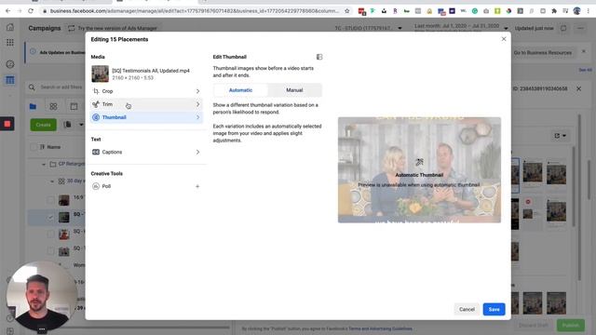Open the Terms and Advertising Guidelines link

(x=381, y=328)
